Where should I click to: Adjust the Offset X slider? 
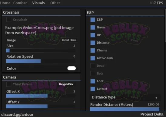[x=41, y=96]
